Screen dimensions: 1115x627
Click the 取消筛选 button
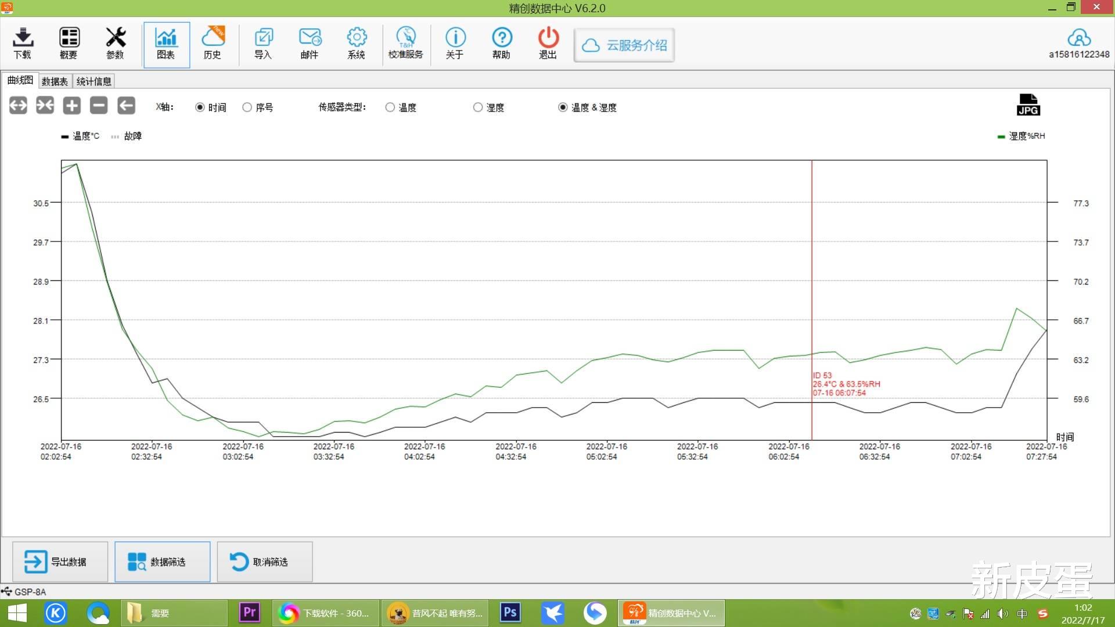pyautogui.click(x=265, y=561)
